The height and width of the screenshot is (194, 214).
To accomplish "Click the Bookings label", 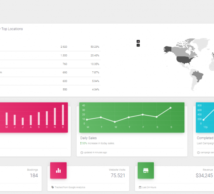I will tap(32, 170).
